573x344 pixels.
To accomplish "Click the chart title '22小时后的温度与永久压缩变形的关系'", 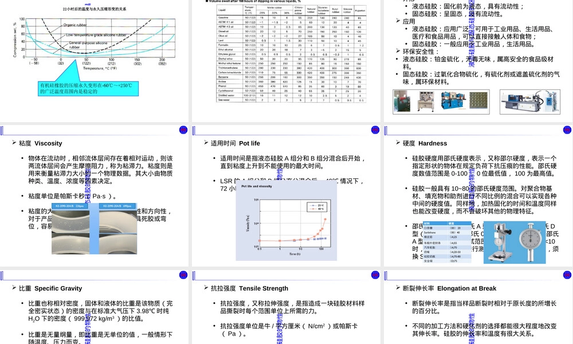I will [x=95, y=9].
